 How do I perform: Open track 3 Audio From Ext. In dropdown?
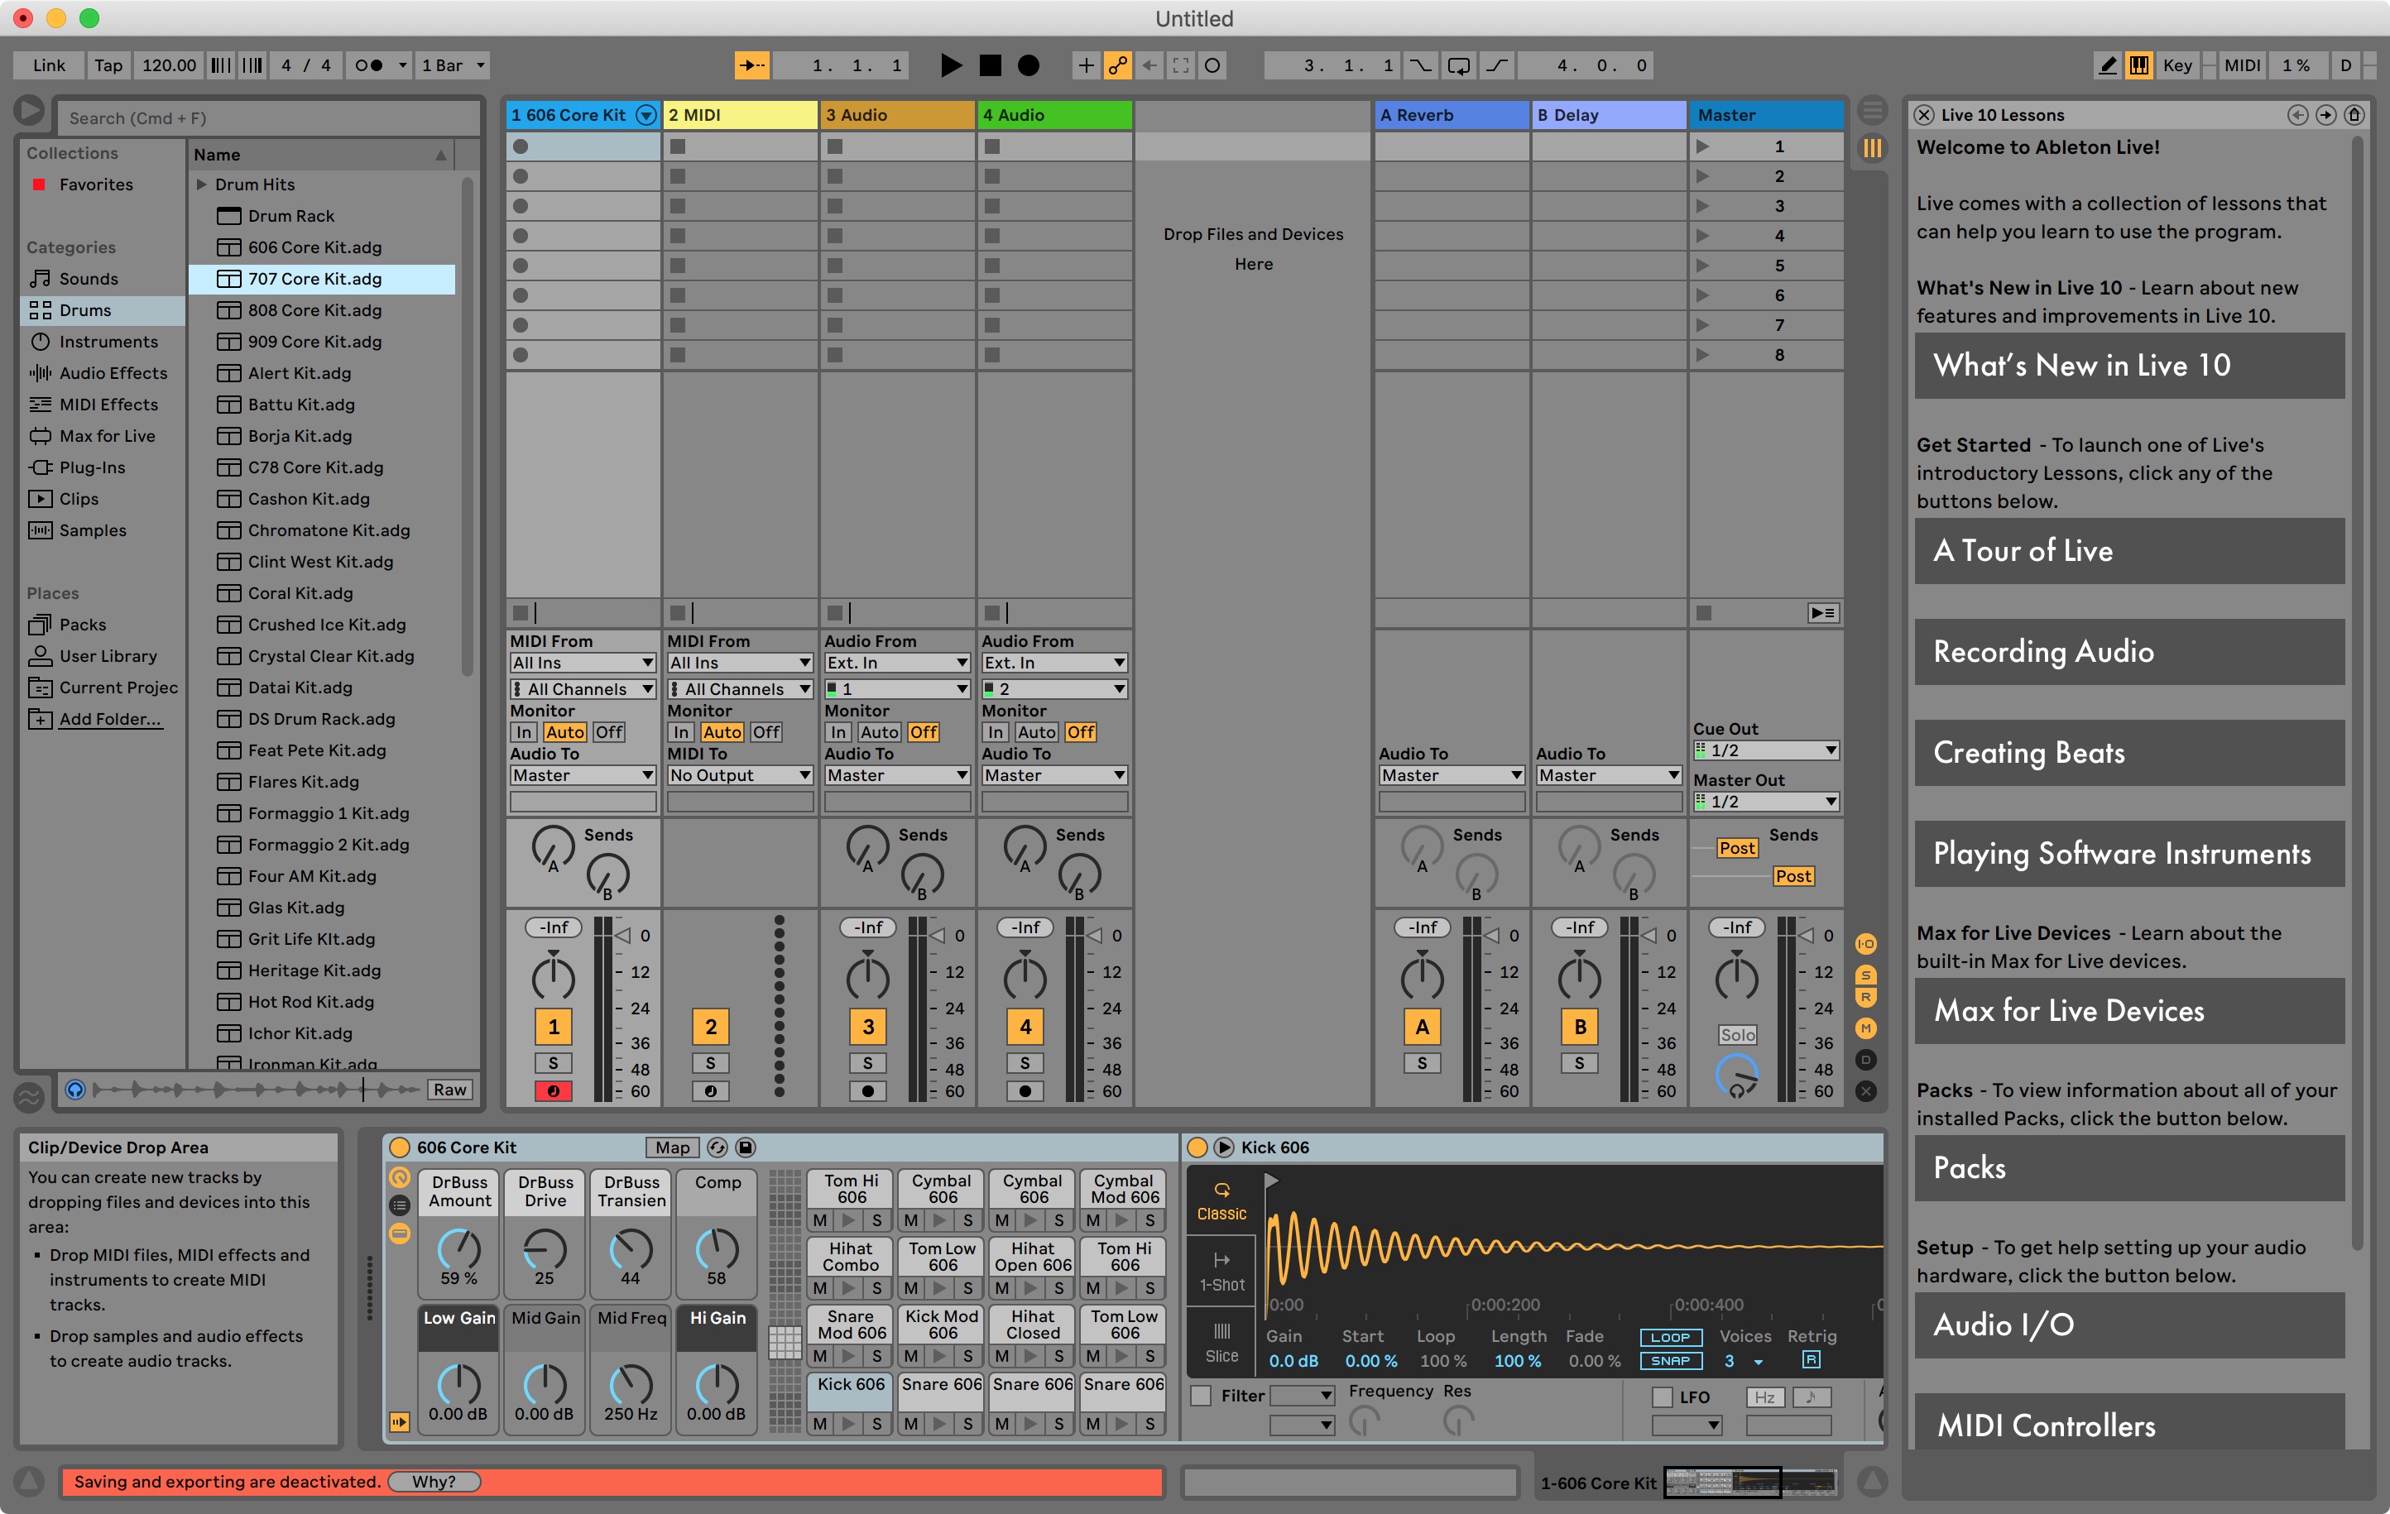click(897, 663)
